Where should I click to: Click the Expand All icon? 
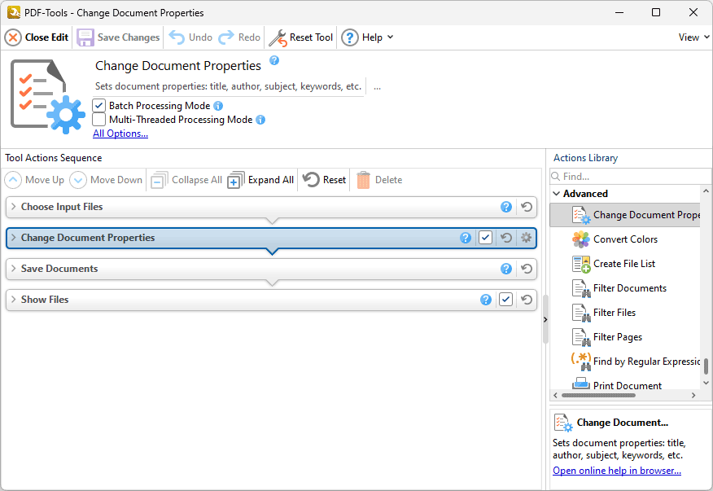235,180
